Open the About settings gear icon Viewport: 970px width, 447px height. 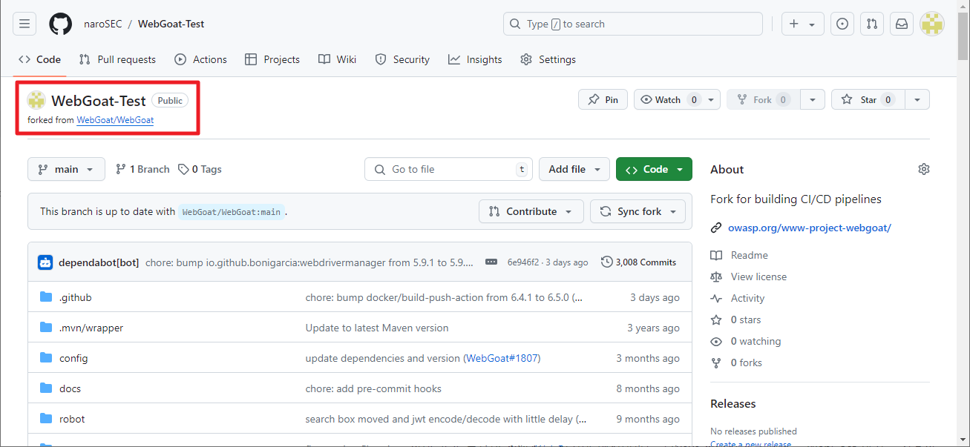(924, 169)
